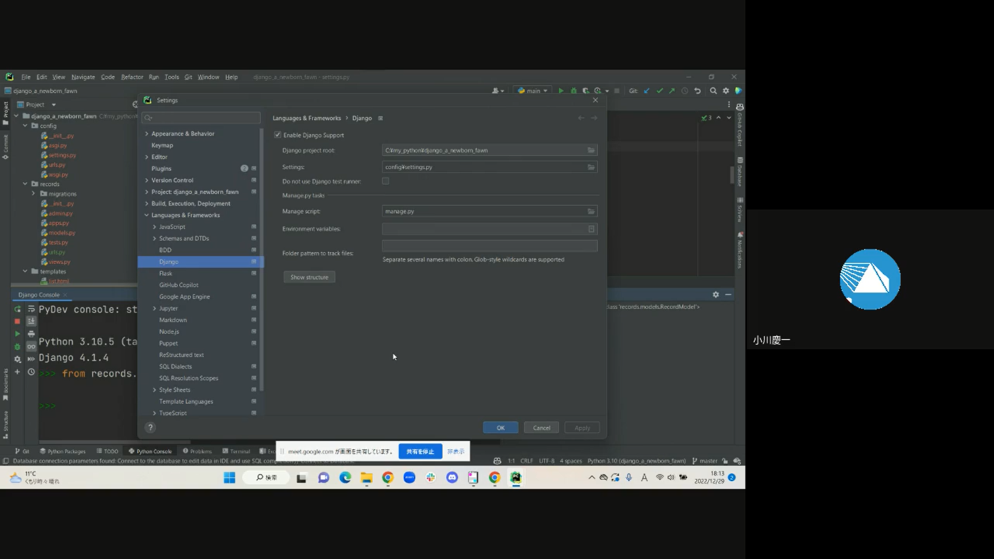Viewport: 994px width, 559px height.
Task: Open the Refactor menu
Action: 132,77
